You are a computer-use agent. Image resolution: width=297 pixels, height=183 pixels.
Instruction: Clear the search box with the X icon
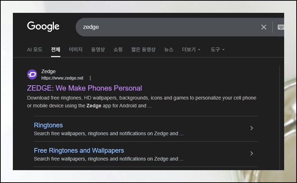[x=264, y=27]
